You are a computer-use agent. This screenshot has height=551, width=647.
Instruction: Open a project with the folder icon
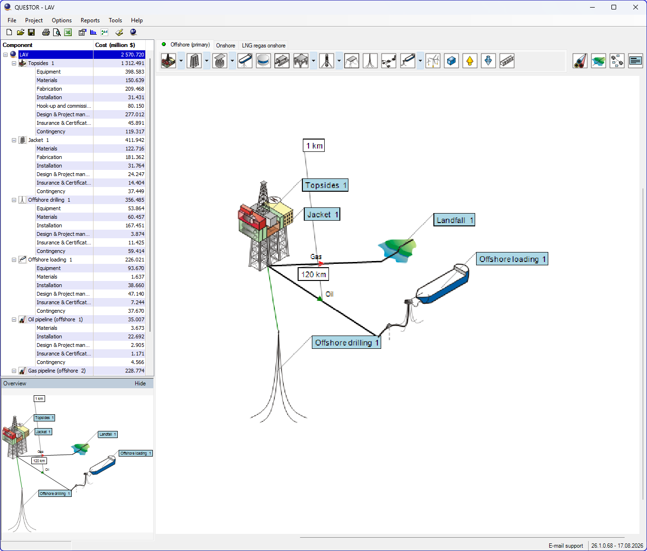[20, 32]
